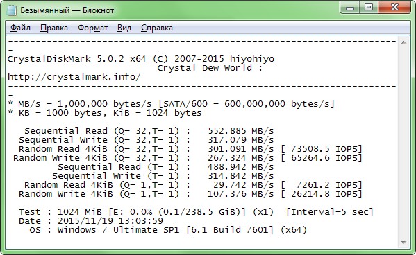Click the value '107.376 MB/s'
This screenshot has width=416, height=255.
point(240,194)
